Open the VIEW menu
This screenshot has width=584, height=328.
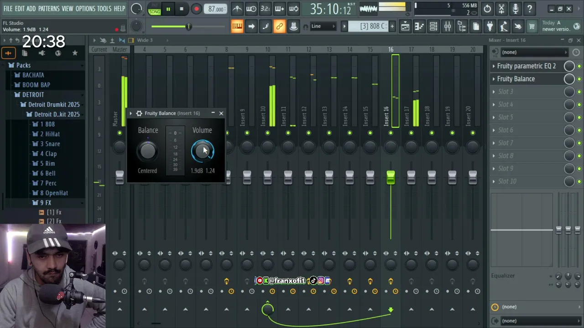click(68, 9)
